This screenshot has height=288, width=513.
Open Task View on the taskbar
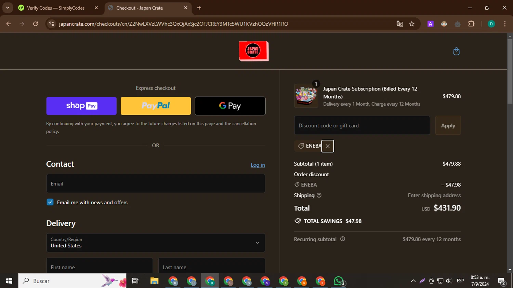click(x=135, y=281)
